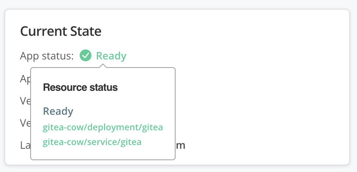Click the App status label

47,56
